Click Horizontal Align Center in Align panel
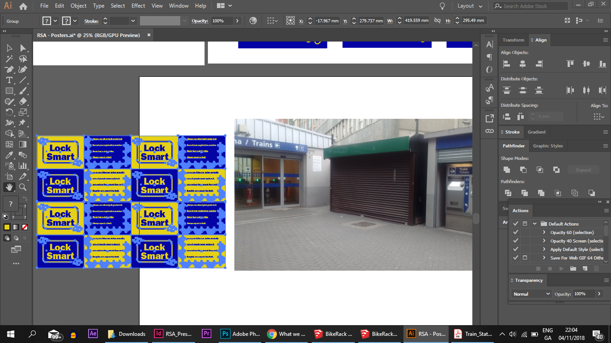Viewport: 611px width, 343px height. (523, 64)
